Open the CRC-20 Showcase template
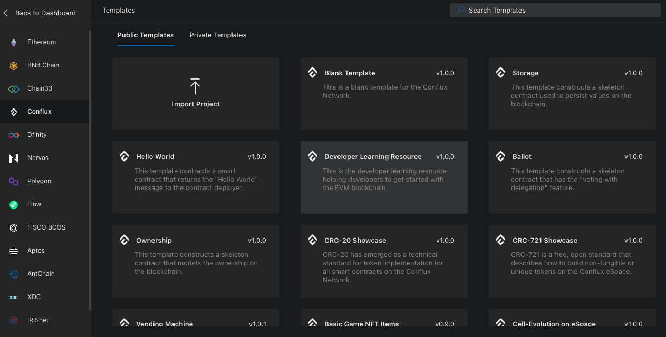The image size is (666, 337). [x=384, y=261]
